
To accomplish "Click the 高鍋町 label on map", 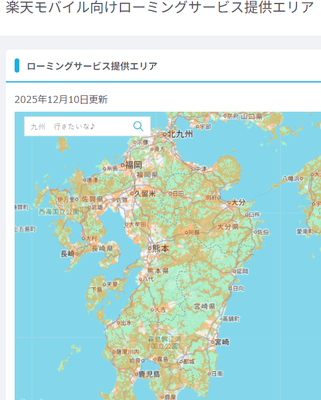I will tap(231, 319).
